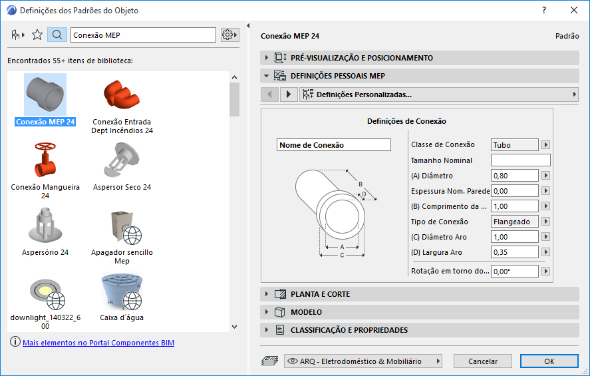Click the Definições Pessoais MEP panel icon
Screen dimensions: 590x376
point(280,76)
